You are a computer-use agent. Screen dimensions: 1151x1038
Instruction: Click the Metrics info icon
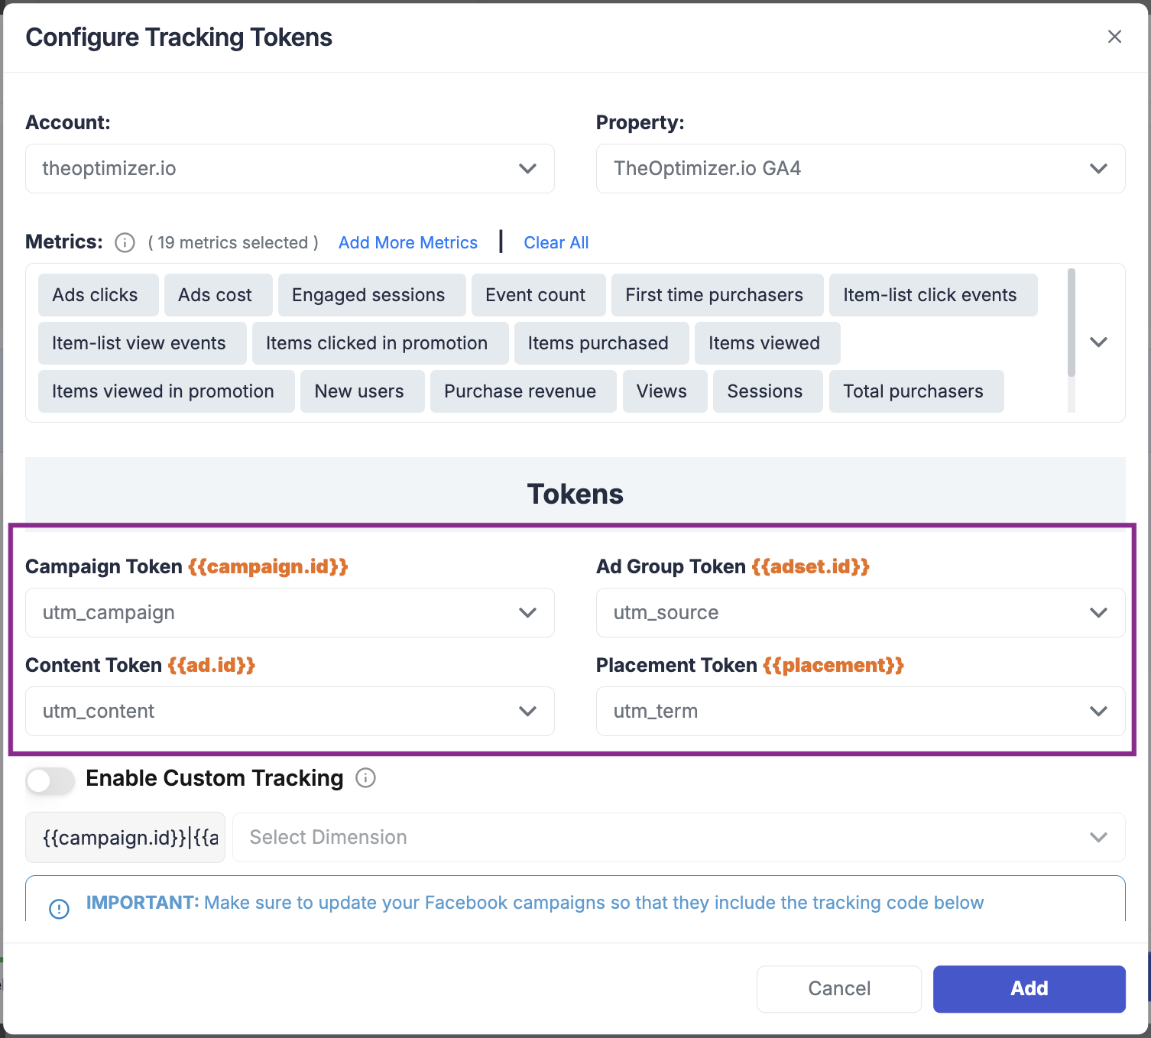click(x=125, y=243)
